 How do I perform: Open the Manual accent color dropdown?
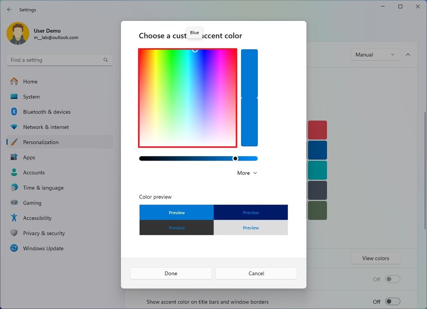(375, 54)
